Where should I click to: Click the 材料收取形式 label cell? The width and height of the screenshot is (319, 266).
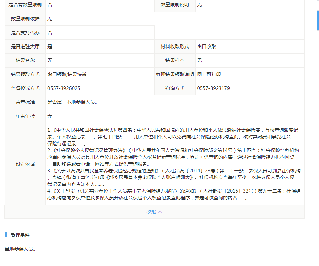point(175,46)
